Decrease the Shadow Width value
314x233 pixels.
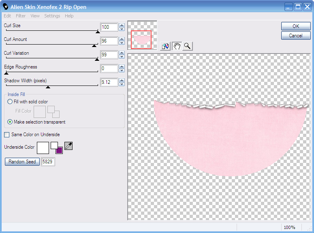pyautogui.click(x=122, y=84)
